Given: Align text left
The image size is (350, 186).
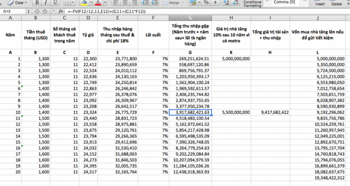Looking at the screenshot, I should click(115, 2).
